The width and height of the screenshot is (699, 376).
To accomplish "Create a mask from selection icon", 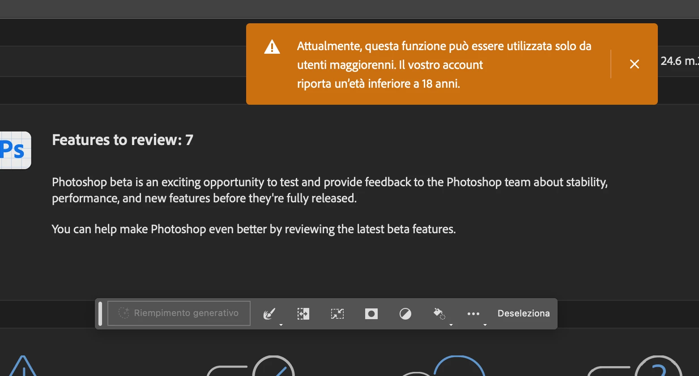I will click(371, 314).
